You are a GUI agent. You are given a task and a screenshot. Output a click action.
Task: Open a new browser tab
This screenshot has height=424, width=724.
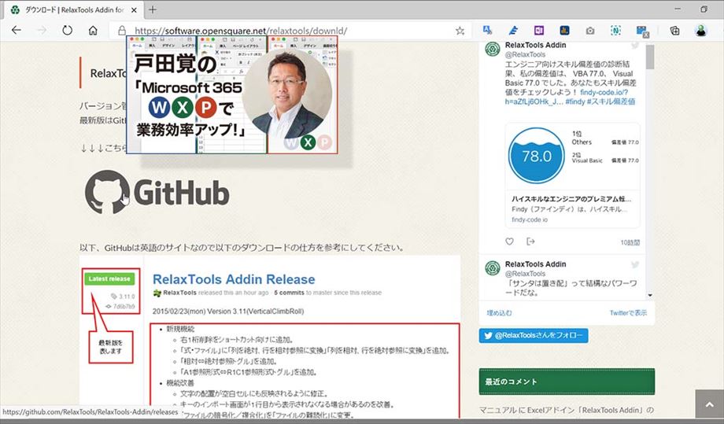(153, 9)
